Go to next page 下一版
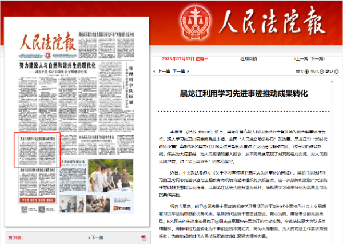The height and width of the screenshot is (245, 343). 97,237
